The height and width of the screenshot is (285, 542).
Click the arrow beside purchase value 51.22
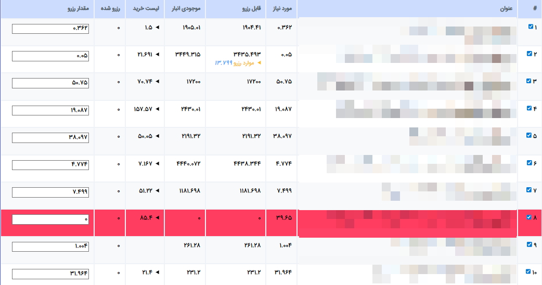point(157,190)
